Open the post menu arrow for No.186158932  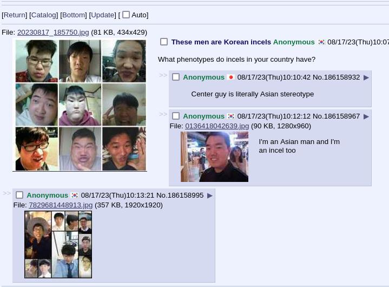pyautogui.click(x=366, y=78)
